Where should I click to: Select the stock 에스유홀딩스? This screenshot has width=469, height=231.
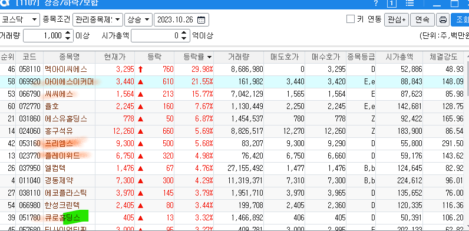click(65, 119)
